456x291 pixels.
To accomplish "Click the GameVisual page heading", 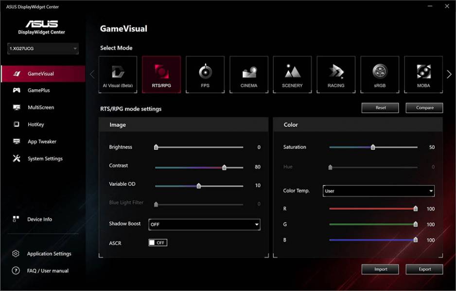I will point(123,29).
